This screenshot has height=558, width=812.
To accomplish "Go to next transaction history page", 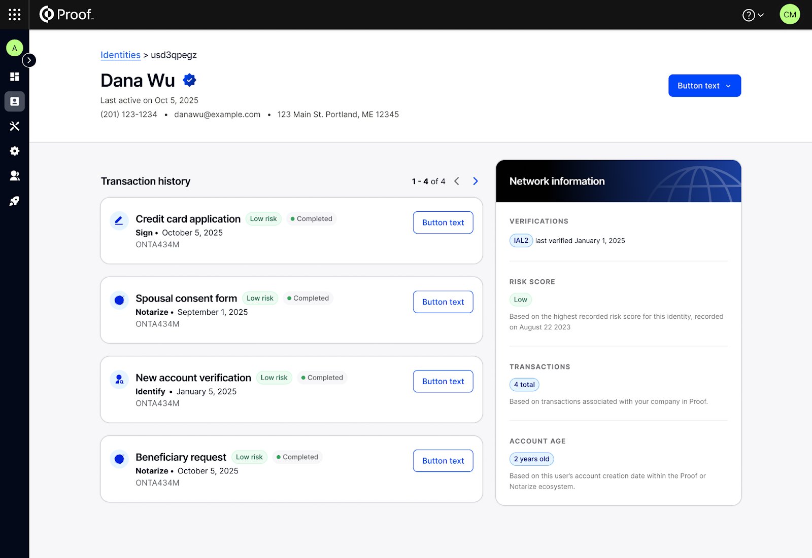I will pyautogui.click(x=476, y=181).
